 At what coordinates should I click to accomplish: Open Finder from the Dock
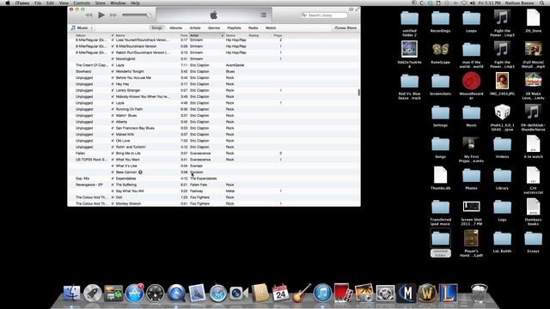tap(71, 293)
